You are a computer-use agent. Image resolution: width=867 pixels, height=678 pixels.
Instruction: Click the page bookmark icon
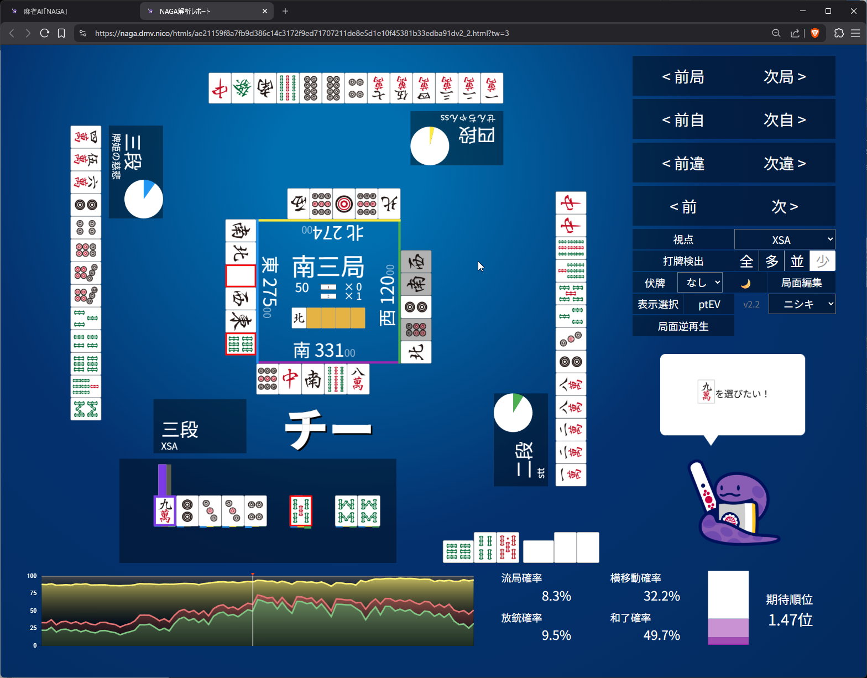pyautogui.click(x=61, y=33)
